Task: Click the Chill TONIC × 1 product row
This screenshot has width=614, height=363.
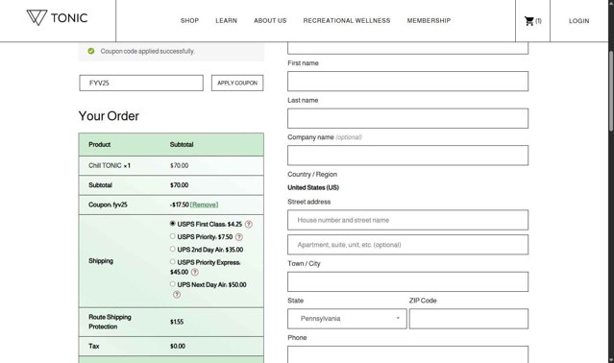Action: click(x=171, y=165)
